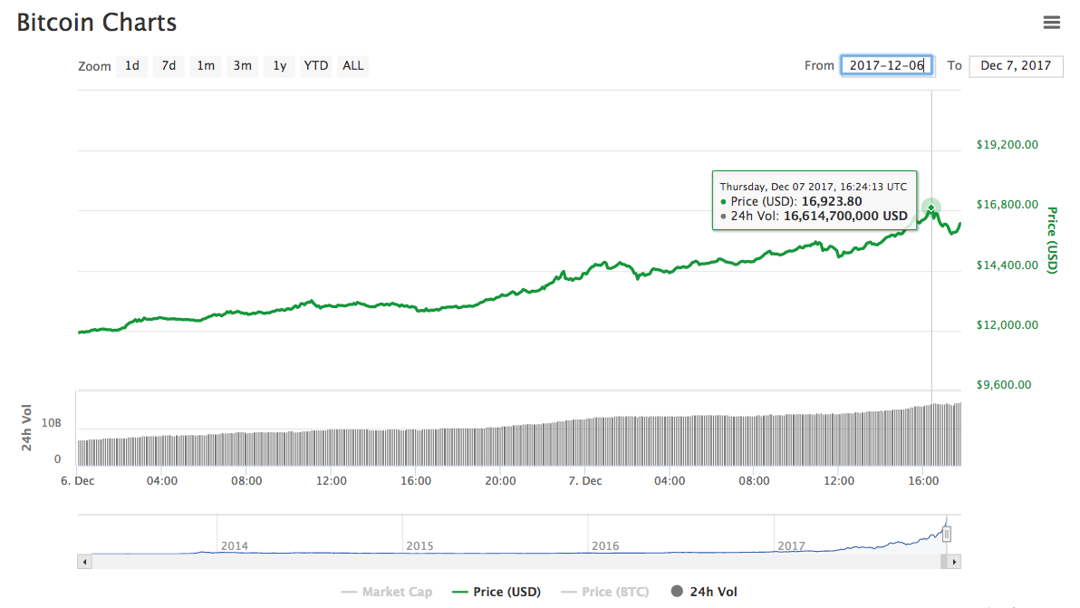
Task: Set zoom to 1d
Action: click(131, 65)
